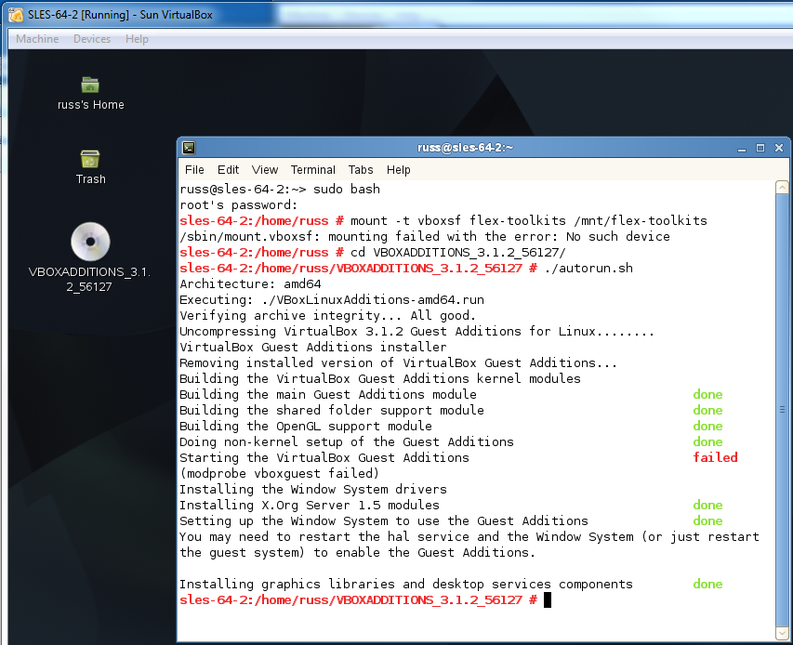Click the terminal cursor at the last prompt
The height and width of the screenshot is (645, 793).
(548, 600)
